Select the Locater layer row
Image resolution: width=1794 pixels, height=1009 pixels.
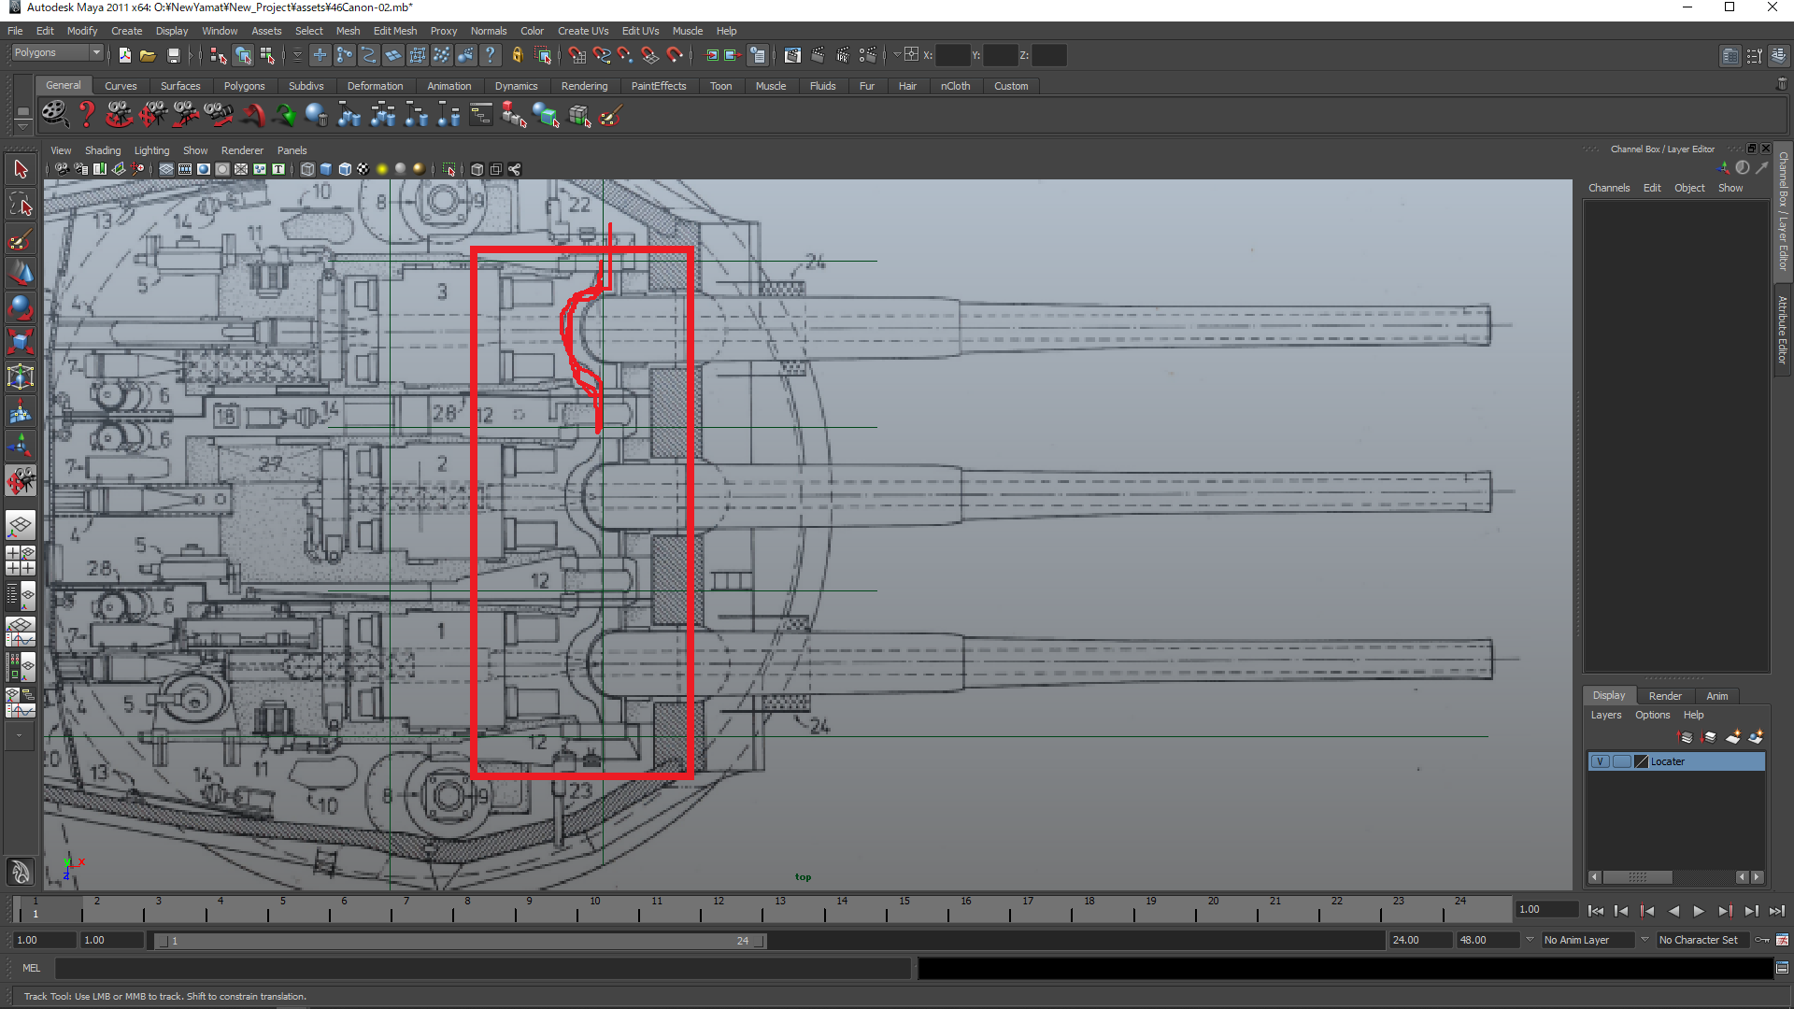[x=1676, y=761]
